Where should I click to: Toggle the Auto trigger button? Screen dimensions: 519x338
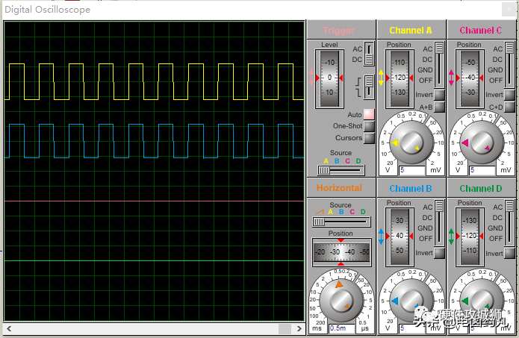(369, 114)
